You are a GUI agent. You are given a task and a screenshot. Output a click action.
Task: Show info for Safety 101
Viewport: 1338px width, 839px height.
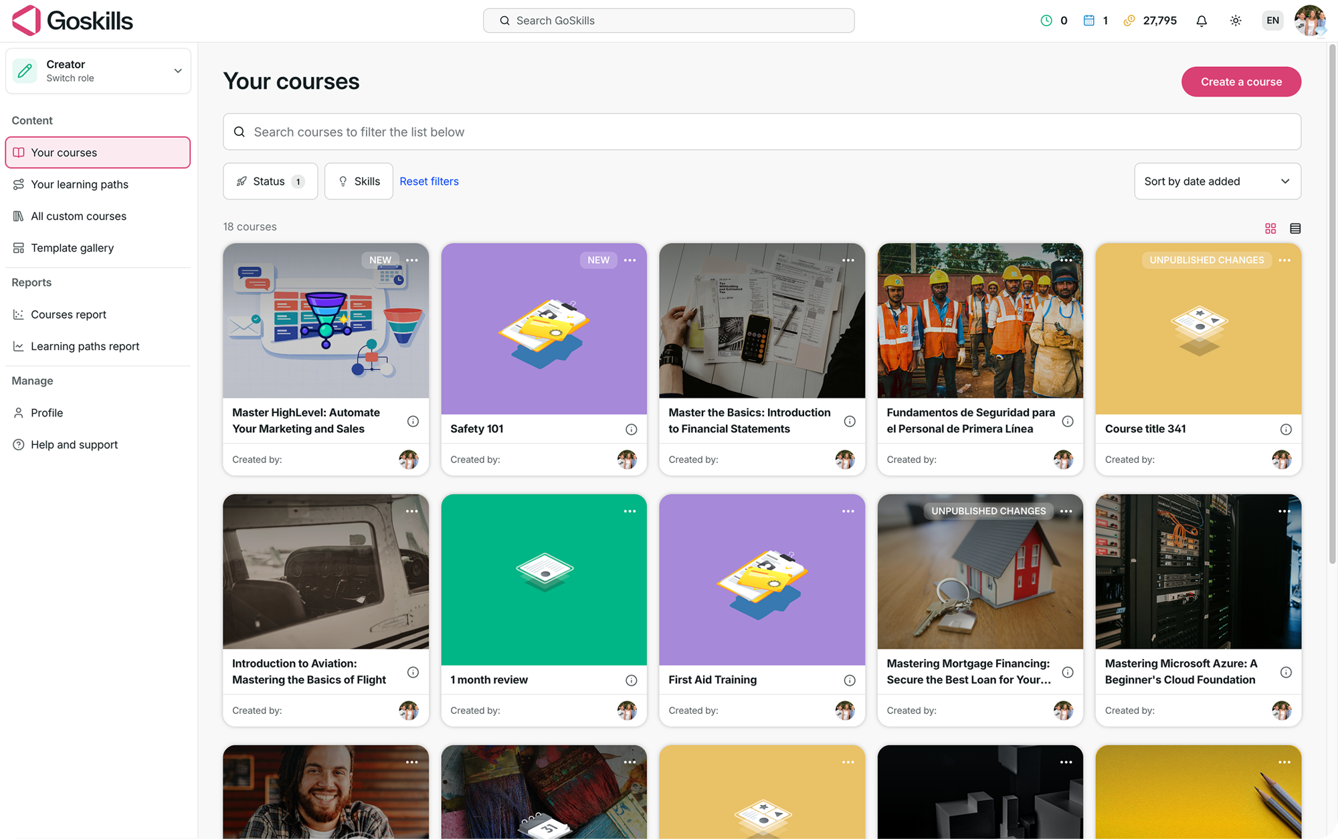(x=631, y=429)
